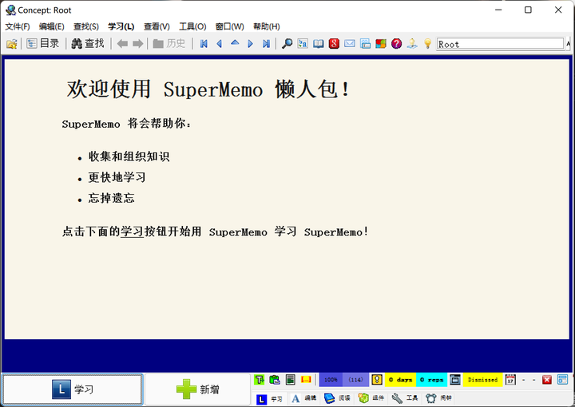Click the Root element name field
Viewport: 575px width, 407px height.
click(500, 44)
